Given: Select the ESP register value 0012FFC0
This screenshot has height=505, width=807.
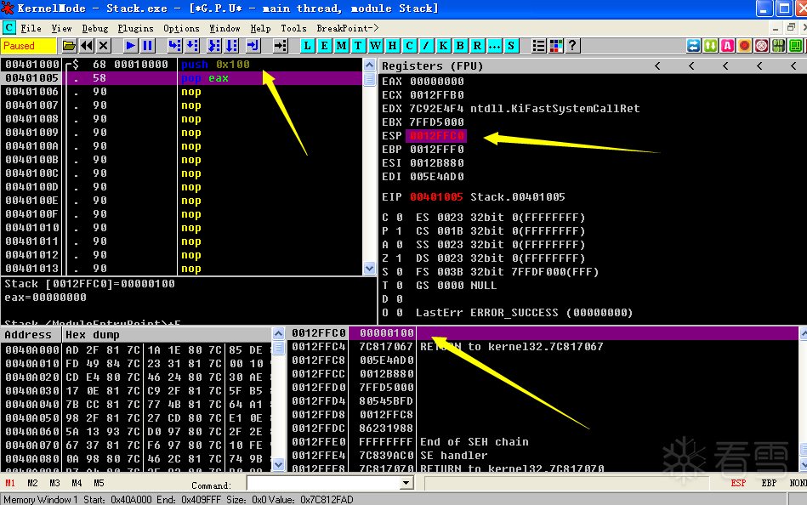Looking at the screenshot, I should [437, 136].
